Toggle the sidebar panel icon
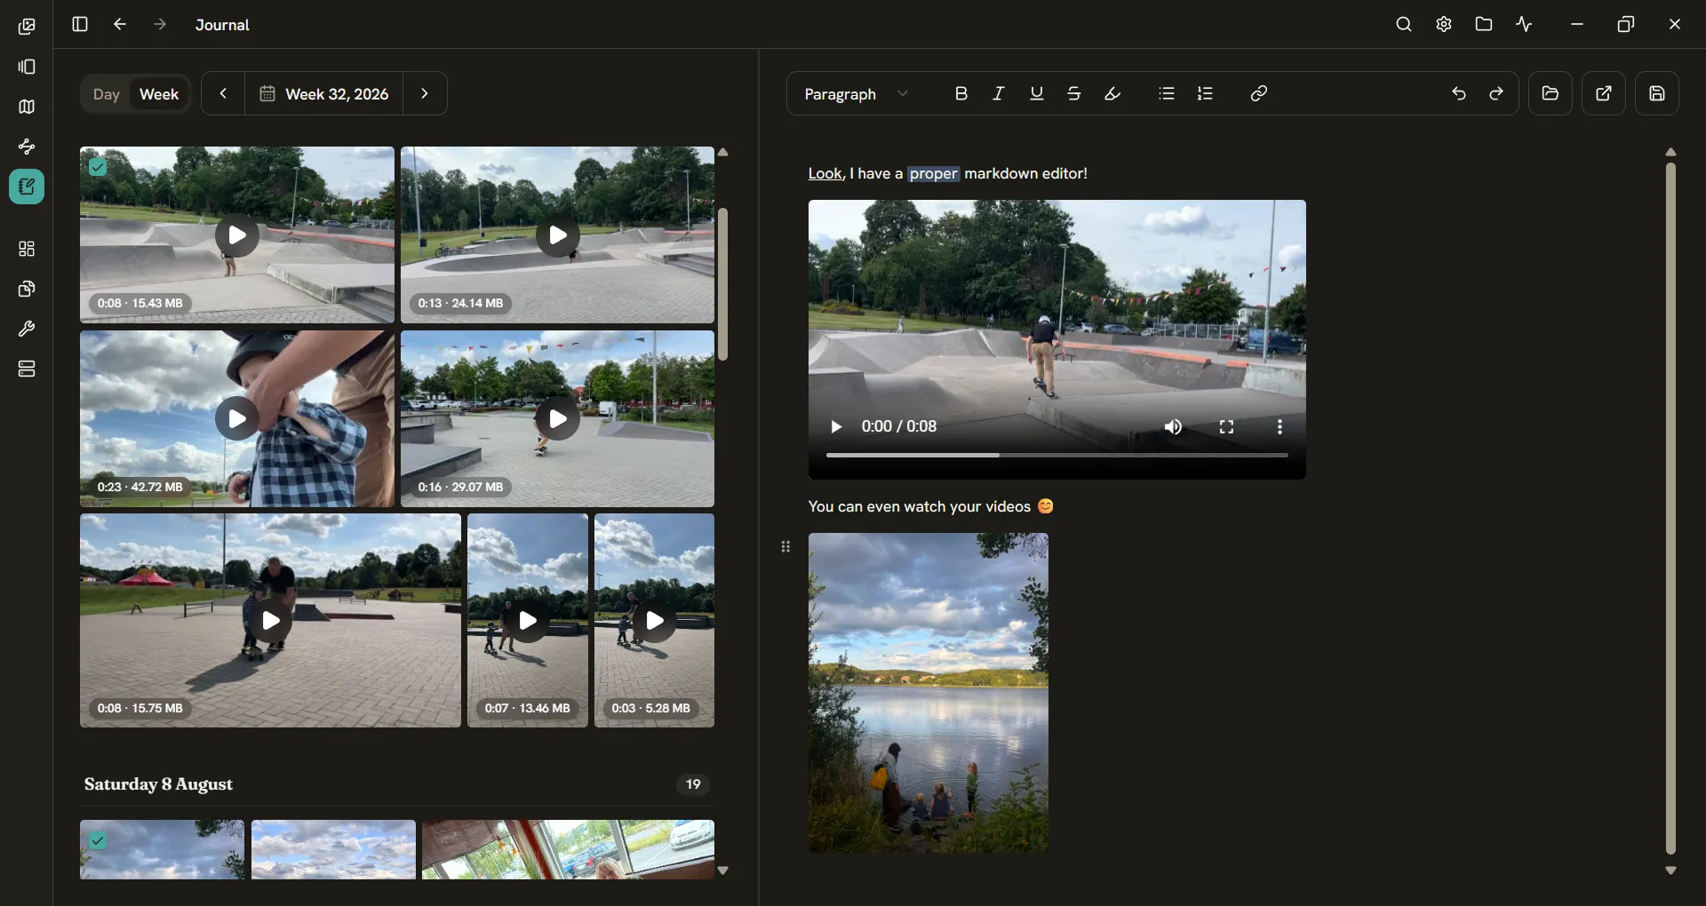The height and width of the screenshot is (906, 1706). 79,24
